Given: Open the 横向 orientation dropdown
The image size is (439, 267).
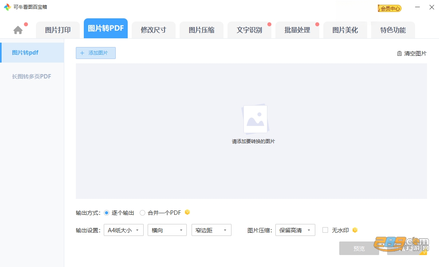Looking at the screenshot, I should [167, 230].
